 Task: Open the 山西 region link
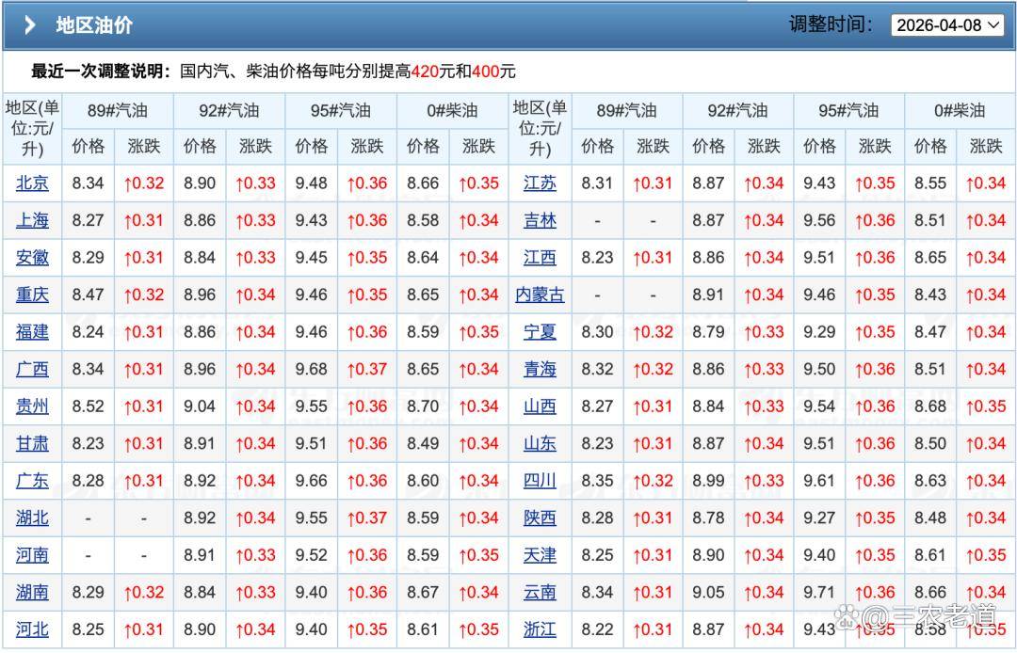coord(541,406)
